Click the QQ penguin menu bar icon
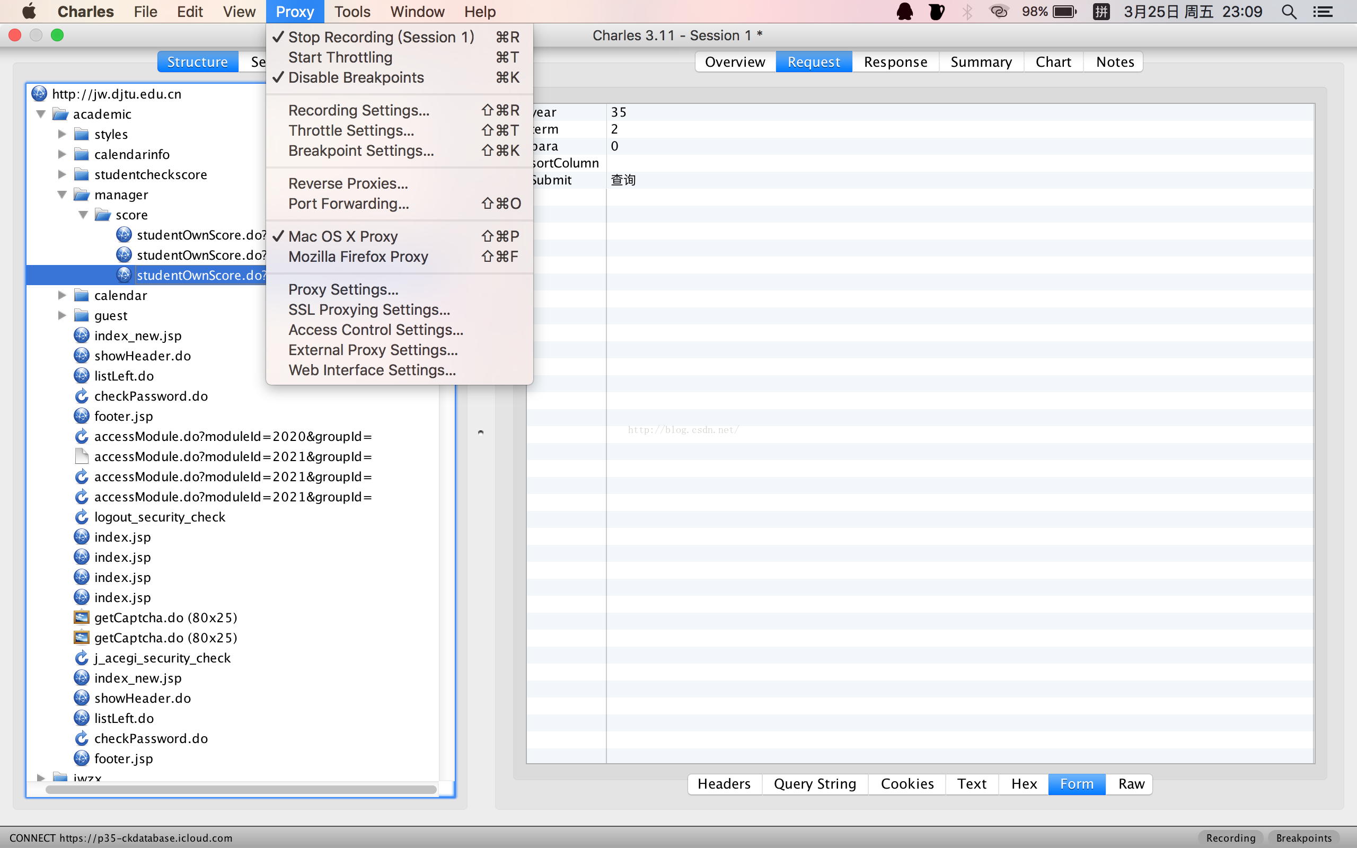This screenshot has height=848, width=1357. pos(904,12)
